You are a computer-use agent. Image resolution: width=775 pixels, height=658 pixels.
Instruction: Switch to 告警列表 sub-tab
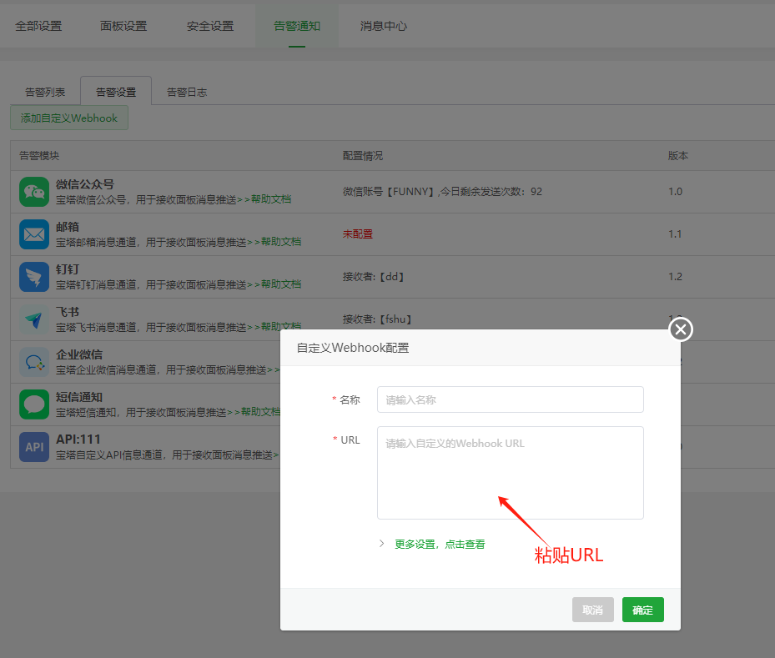click(45, 92)
